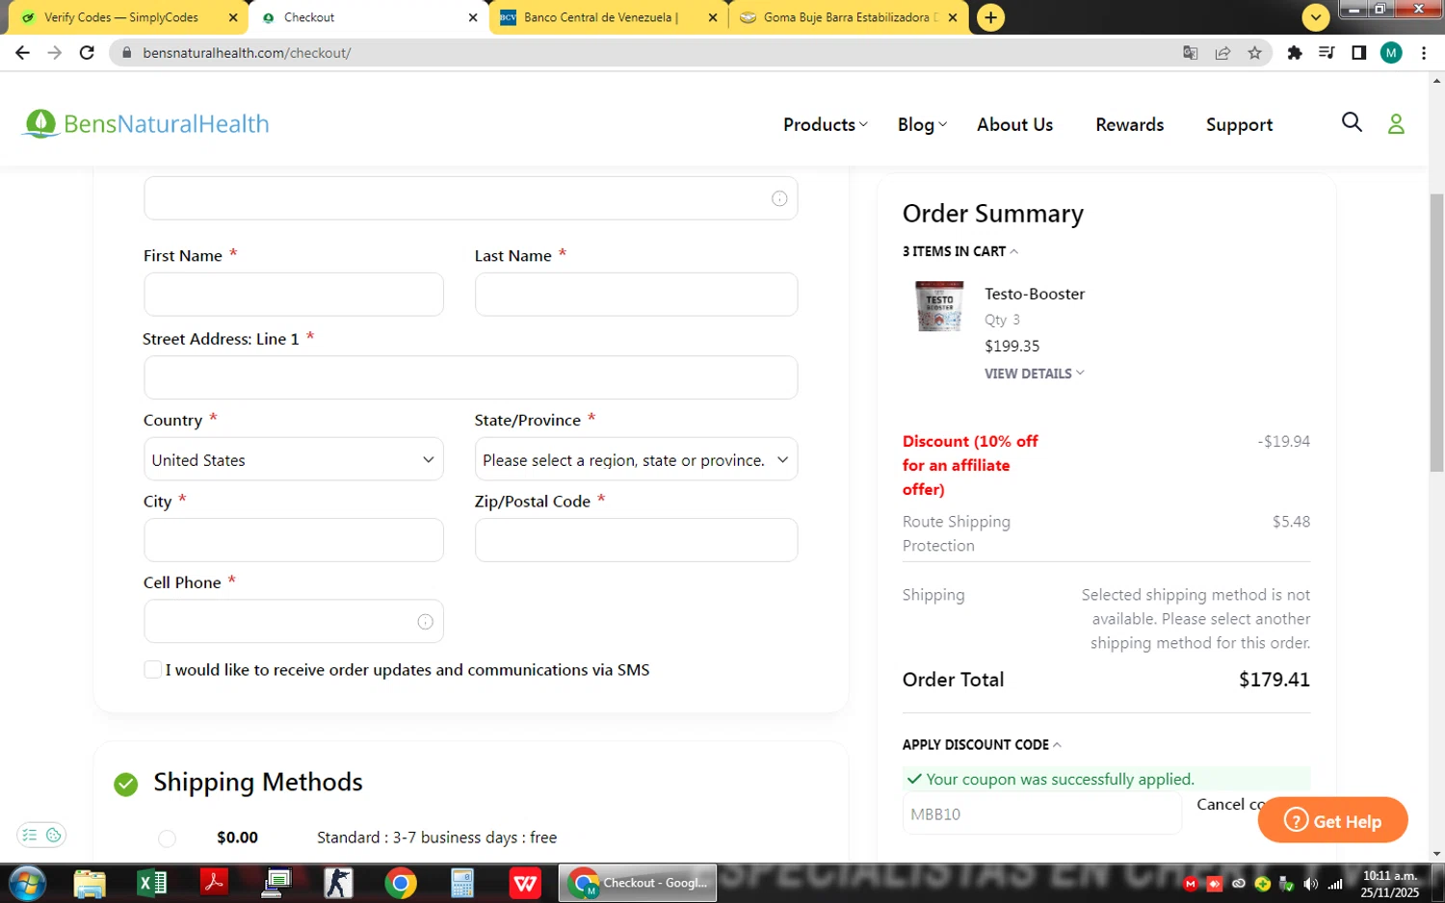Image resolution: width=1445 pixels, height=903 pixels.
Task: Enable SMS order updates checkbox
Action: coord(152,669)
